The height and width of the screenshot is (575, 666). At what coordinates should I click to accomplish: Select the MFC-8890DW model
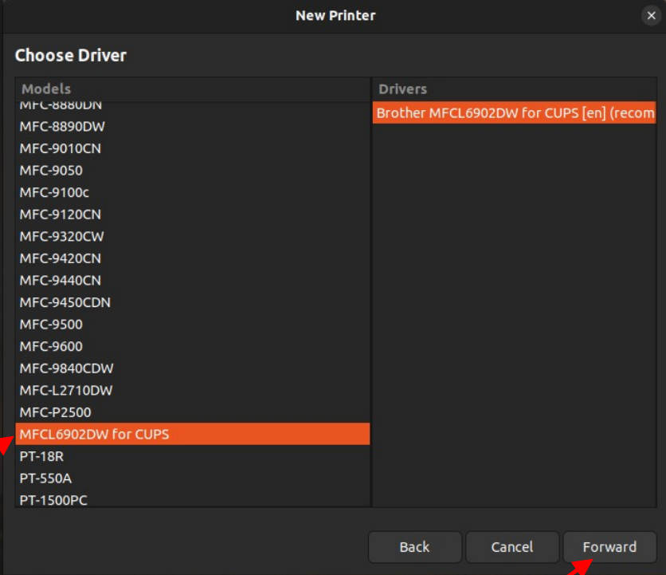62,126
